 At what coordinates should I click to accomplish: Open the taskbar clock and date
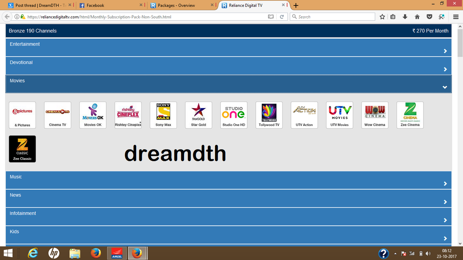click(447, 253)
